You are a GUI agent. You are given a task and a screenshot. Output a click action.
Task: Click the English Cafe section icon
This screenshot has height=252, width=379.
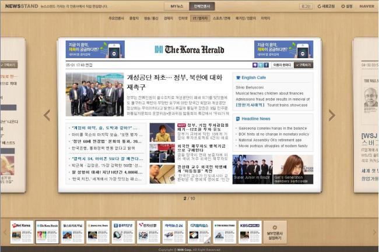pyautogui.click(x=238, y=77)
